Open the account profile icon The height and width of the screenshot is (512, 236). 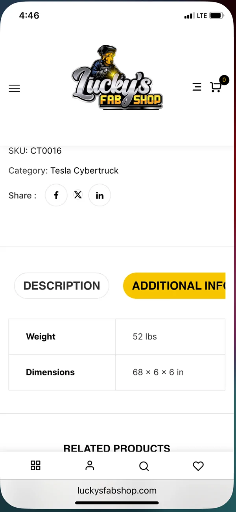pos(90,466)
